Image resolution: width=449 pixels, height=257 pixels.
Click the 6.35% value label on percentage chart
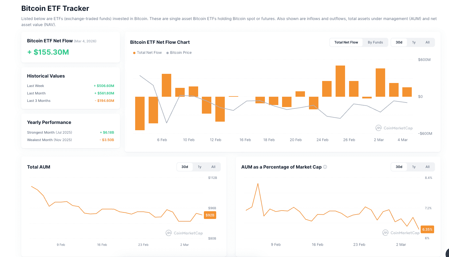pyautogui.click(x=427, y=230)
